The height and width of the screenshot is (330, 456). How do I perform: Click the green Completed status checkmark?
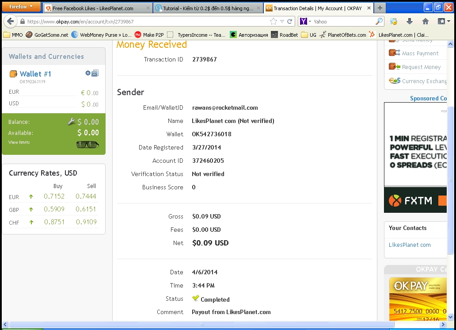point(195,298)
